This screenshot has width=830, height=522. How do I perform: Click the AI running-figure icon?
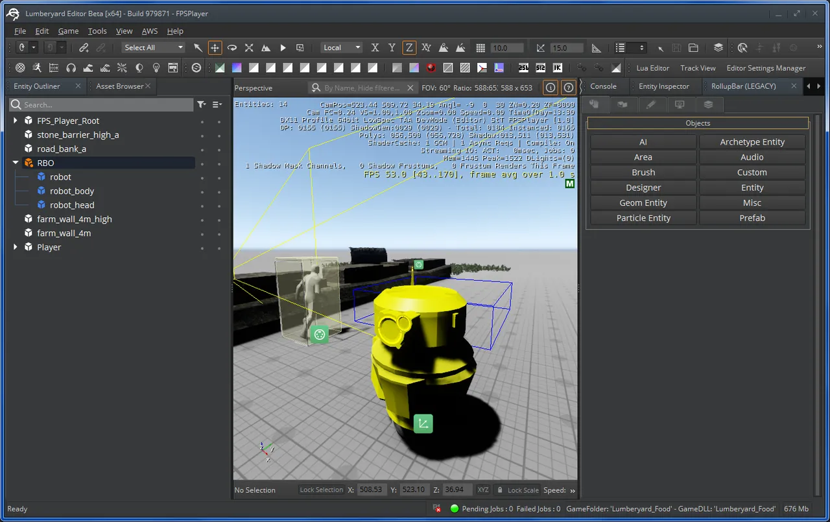tap(37, 67)
